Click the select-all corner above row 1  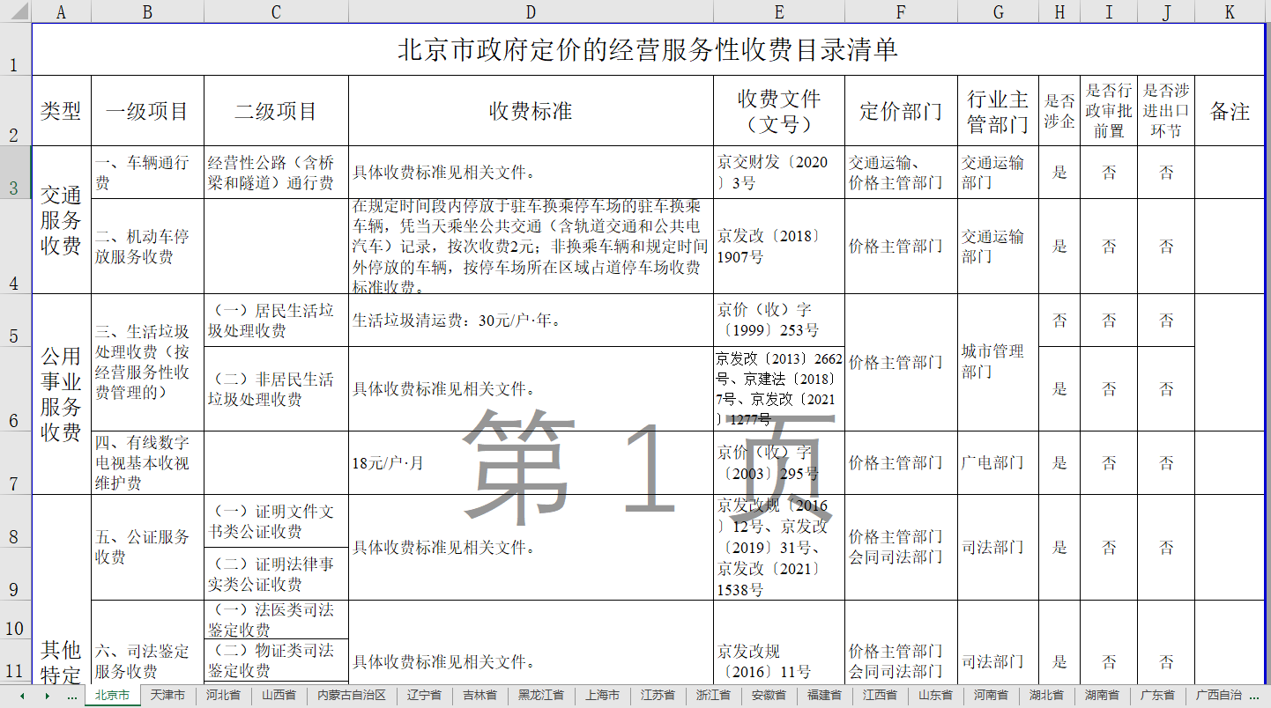16,11
